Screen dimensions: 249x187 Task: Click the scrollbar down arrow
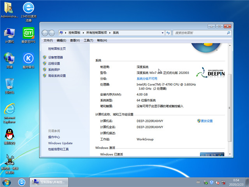click(230, 154)
